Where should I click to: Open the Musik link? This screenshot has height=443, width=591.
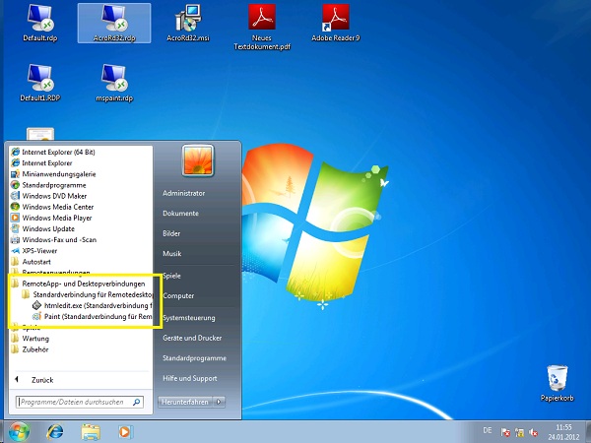tap(171, 254)
